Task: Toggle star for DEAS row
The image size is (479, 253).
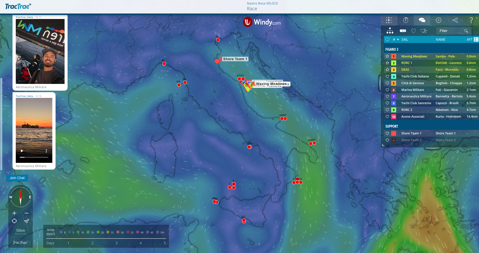Action: [387, 70]
